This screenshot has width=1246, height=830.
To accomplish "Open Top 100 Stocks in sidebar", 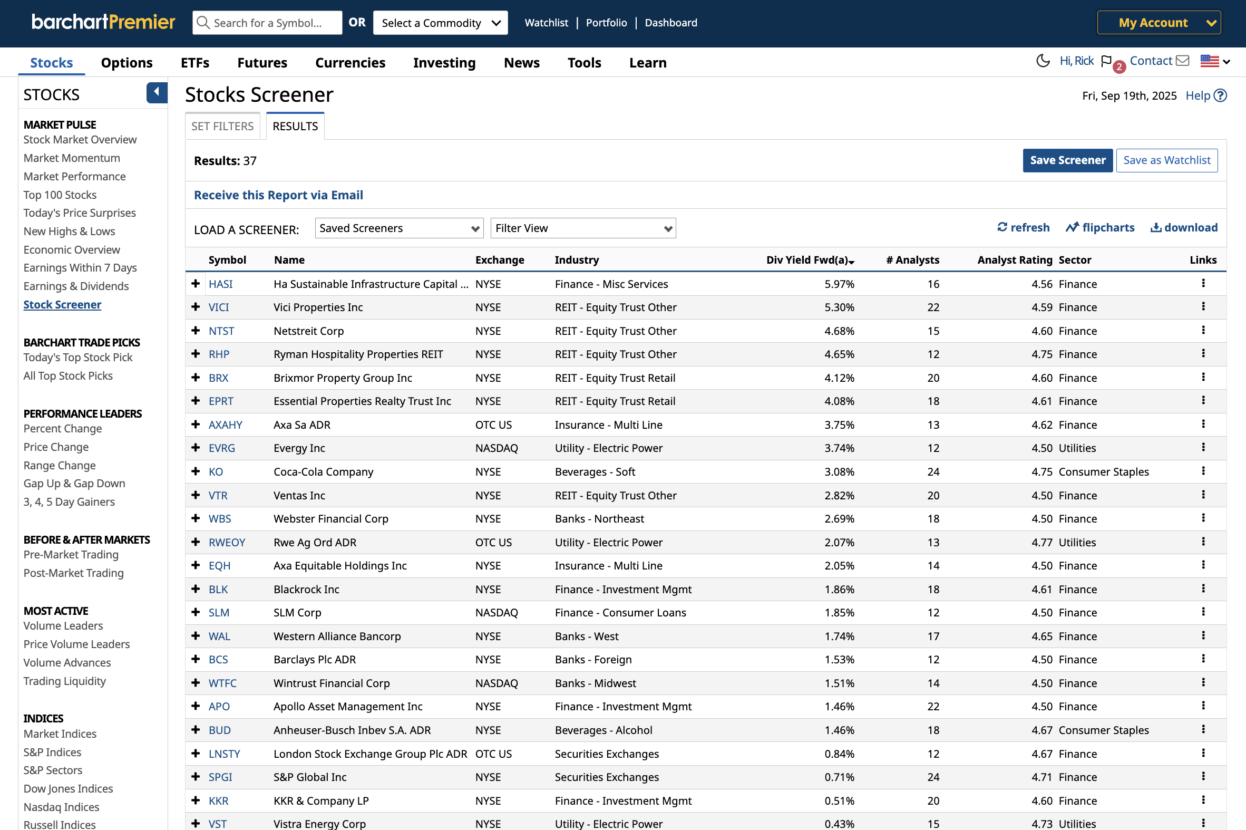I will pos(60,195).
